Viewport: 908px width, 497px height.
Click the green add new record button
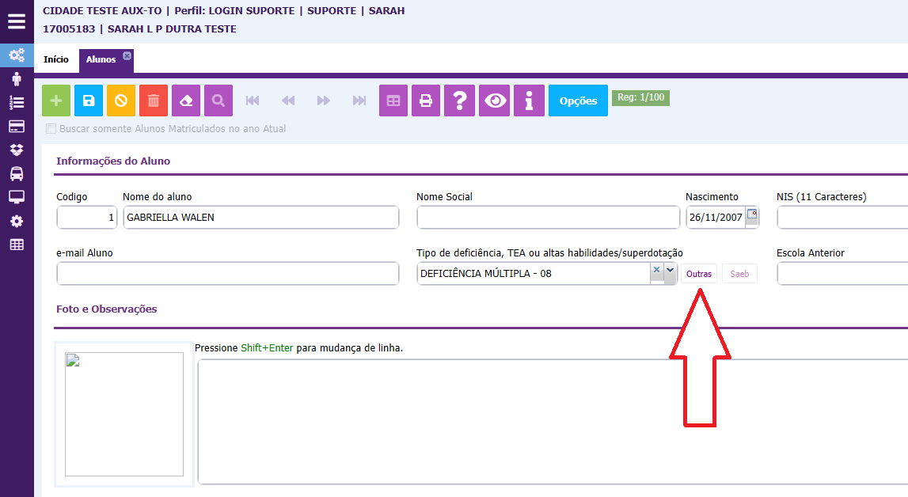pos(56,101)
